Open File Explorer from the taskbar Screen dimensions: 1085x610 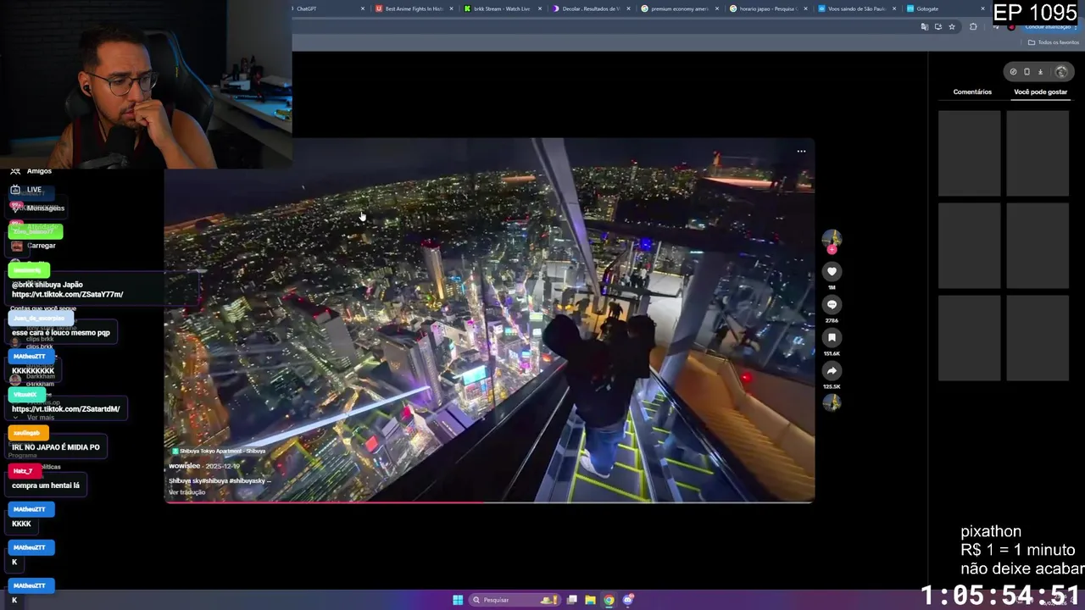pyautogui.click(x=590, y=600)
